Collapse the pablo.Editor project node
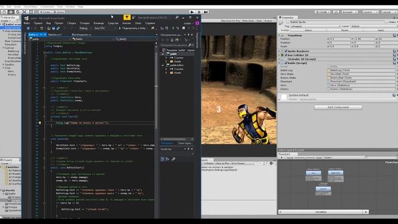This screenshot has width=398, height=224. 163,65
